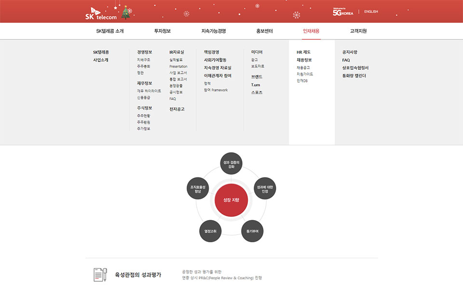The height and width of the screenshot is (289, 463).
Task: Click the SK telecom logo
Action: pos(101,13)
